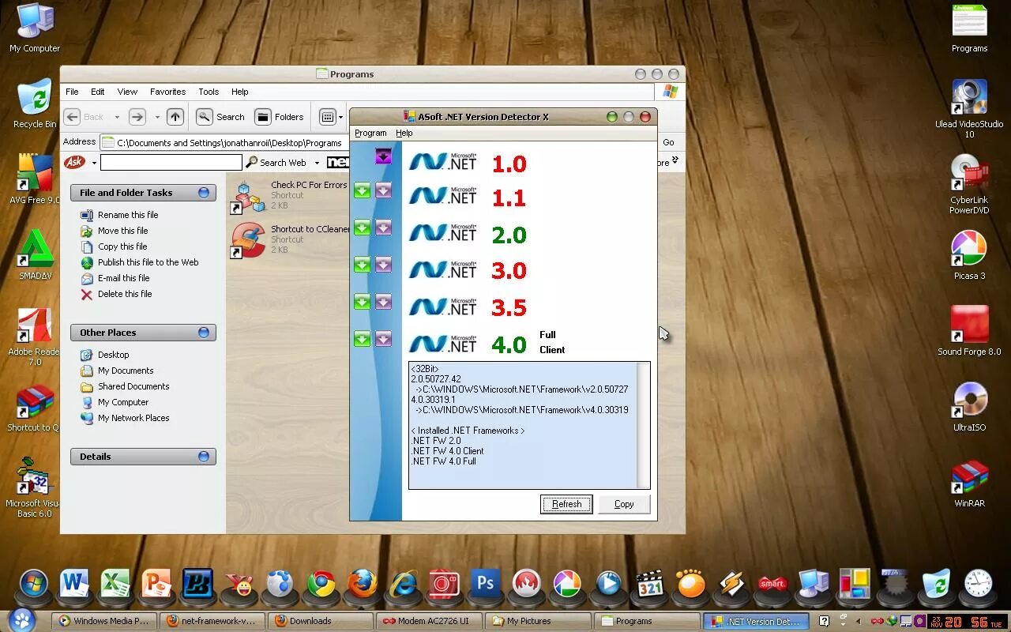Select the Shortcut to CCleaner file
The image size is (1011, 632).
click(x=291, y=239)
